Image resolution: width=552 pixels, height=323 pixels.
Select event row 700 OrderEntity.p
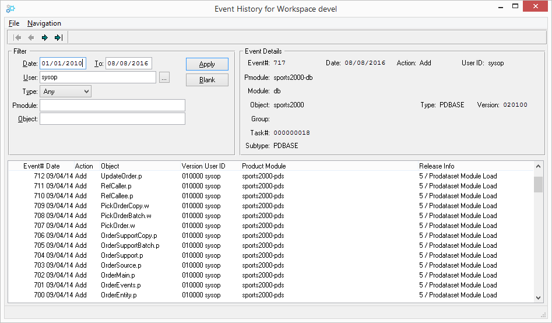pyautogui.click(x=270, y=295)
